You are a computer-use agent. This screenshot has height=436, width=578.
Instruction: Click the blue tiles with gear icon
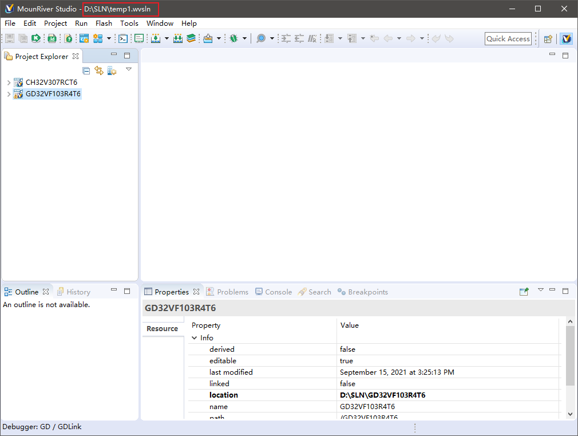[x=98, y=38]
